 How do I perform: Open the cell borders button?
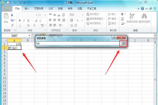(20, 25)
